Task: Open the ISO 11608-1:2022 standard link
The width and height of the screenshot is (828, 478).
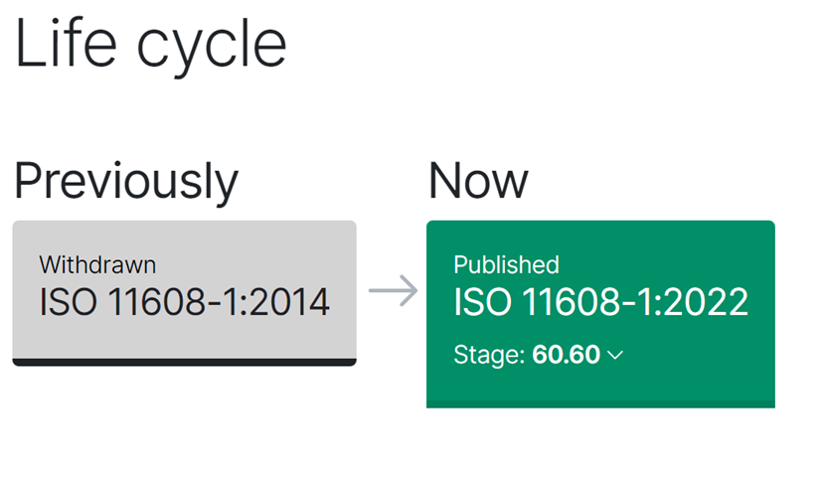Action: [x=600, y=301]
